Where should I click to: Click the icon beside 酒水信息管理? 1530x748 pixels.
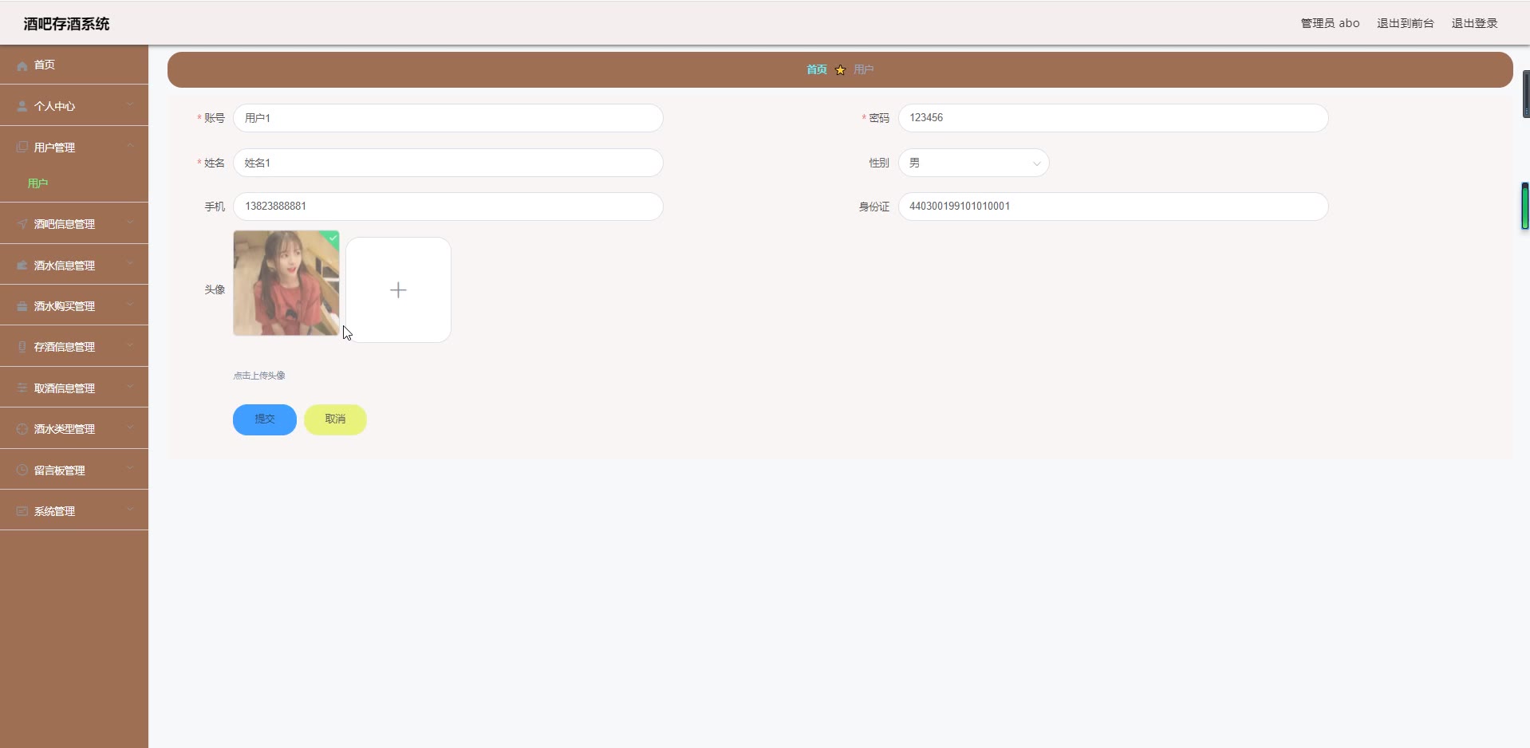click(x=22, y=266)
